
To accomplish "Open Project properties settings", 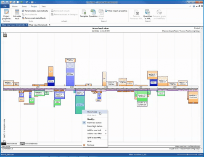I will click(x=6, y=15).
